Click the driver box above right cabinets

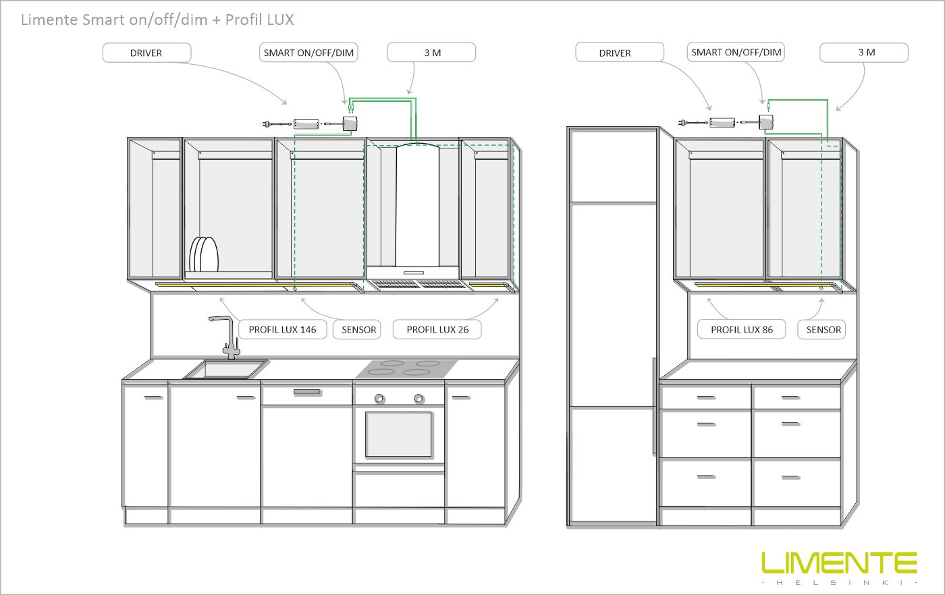(722, 123)
